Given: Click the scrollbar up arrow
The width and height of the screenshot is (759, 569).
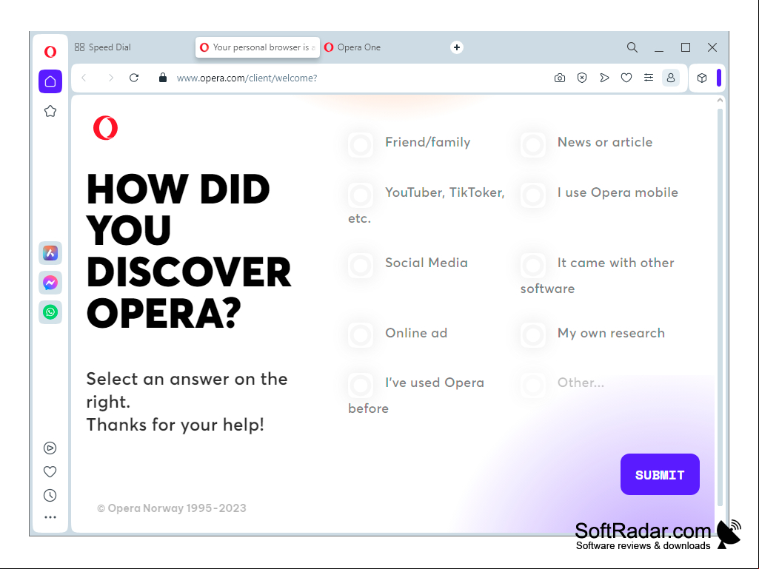Looking at the screenshot, I should [720, 101].
